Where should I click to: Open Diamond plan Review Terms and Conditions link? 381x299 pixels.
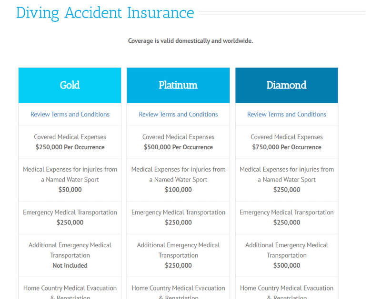[x=287, y=114]
